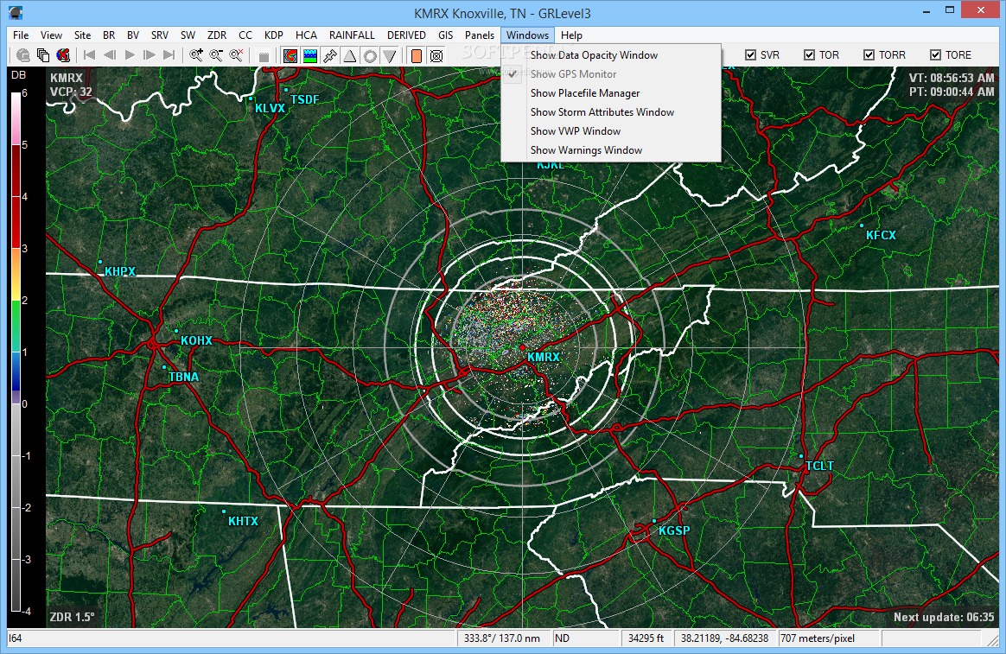The image size is (1006, 654).
Task: Select the KFCX radar site on map
Action: (x=881, y=235)
